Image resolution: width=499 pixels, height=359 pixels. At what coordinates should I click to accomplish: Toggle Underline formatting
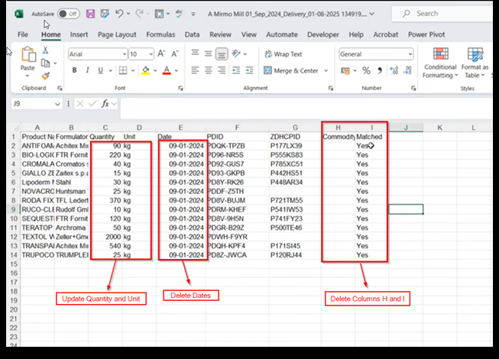coord(101,70)
